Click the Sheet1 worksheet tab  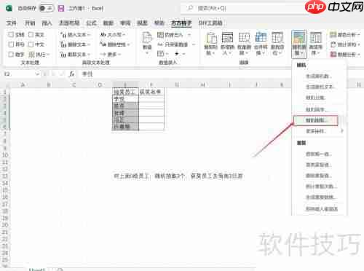tap(37, 269)
